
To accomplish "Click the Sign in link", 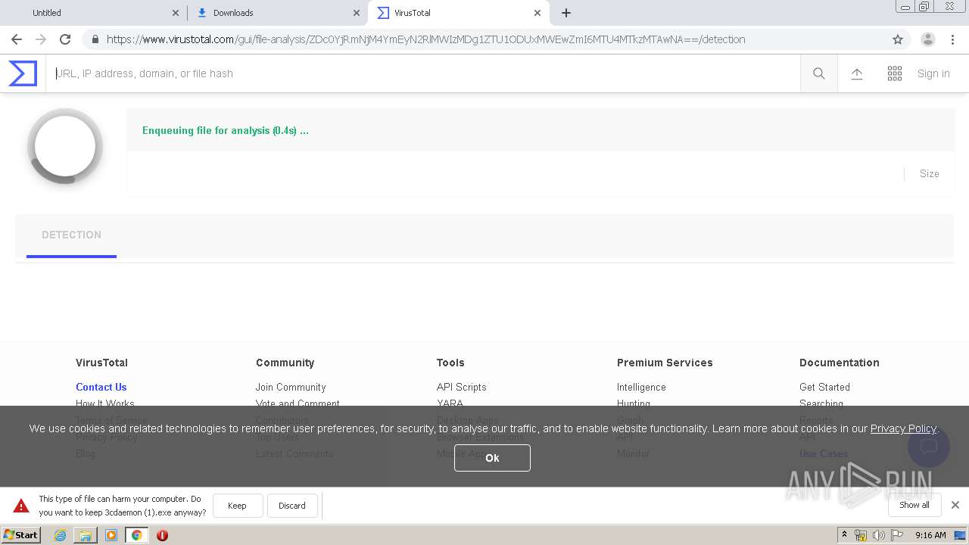I will 933,73.
